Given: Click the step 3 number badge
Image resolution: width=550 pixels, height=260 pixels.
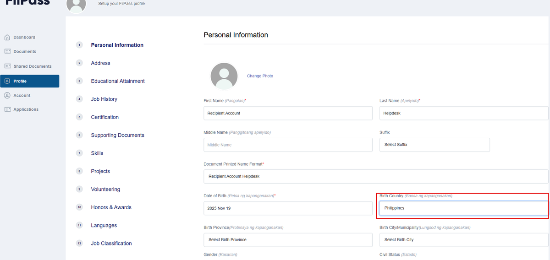Looking at the screenshot, I should point(79,81).
